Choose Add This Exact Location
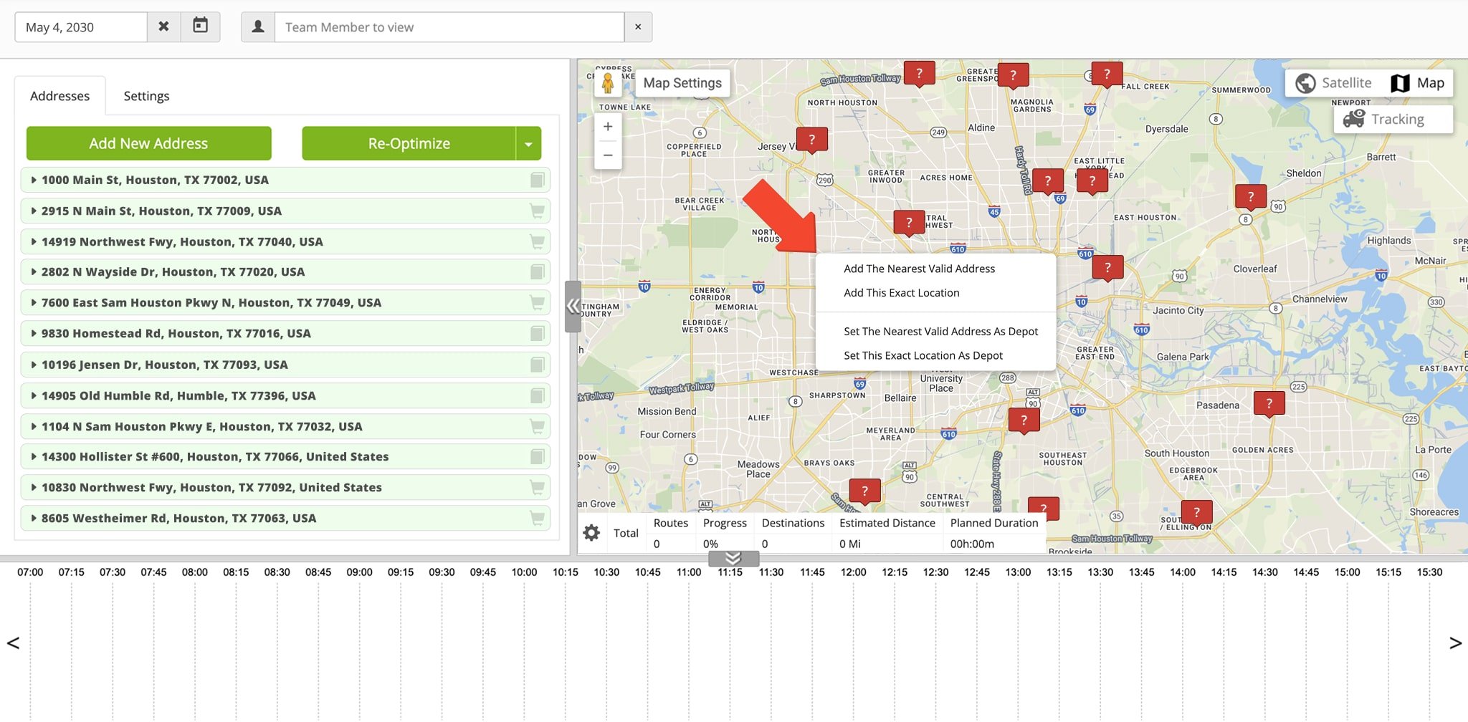Viewport: 1468px width, 722px height. point(901,292)
